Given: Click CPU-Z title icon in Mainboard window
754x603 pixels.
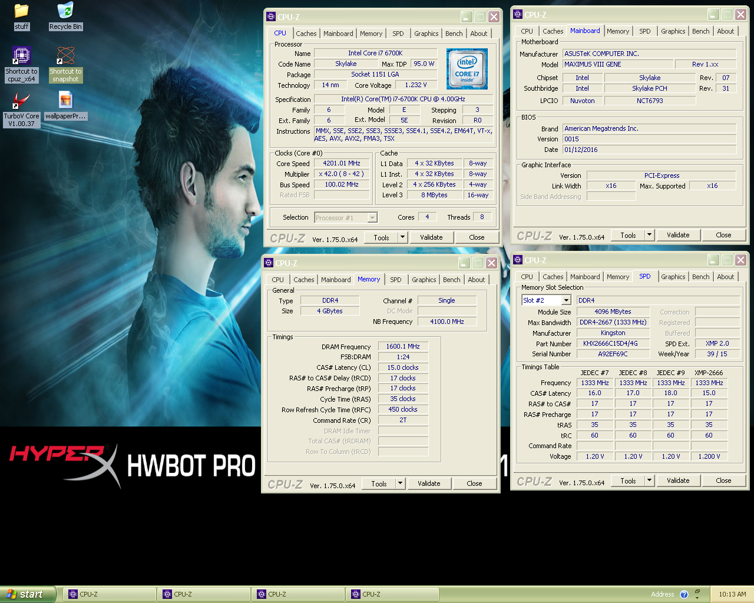Looking at the screenshot, I should click(x=518, y=15).
